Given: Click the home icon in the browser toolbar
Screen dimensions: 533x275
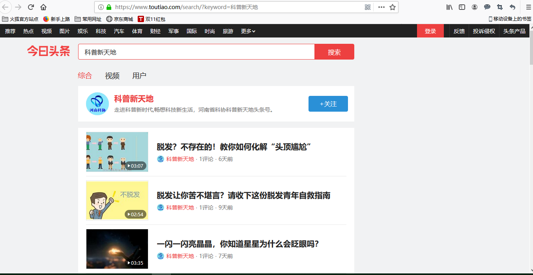Looking at the screenshot, I should (43, 7).
